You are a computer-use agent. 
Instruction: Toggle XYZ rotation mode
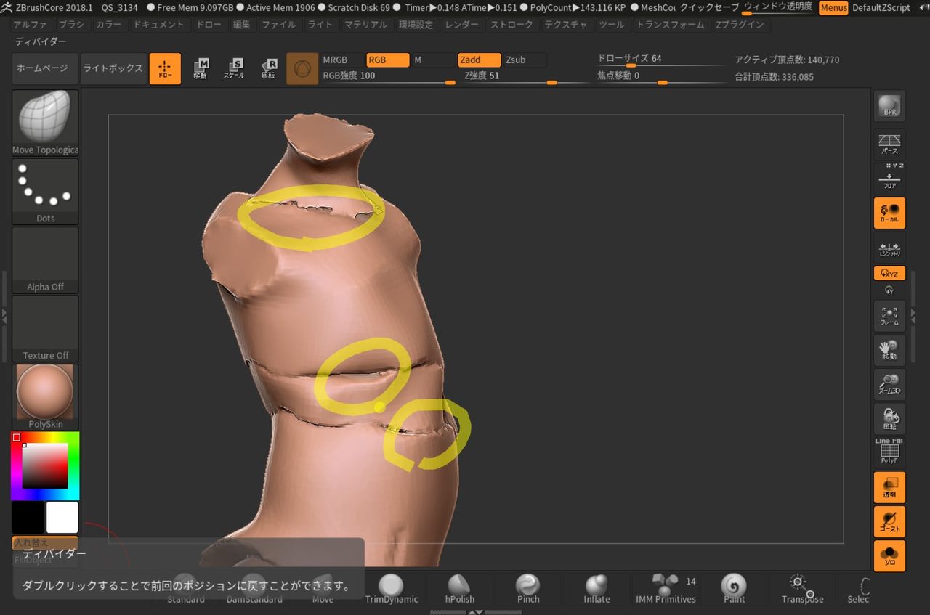(889, 274)
